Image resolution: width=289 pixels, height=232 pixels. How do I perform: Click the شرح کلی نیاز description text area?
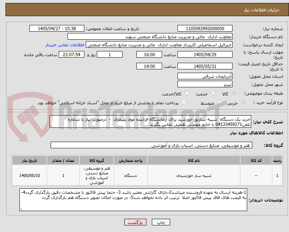pyautogui.click(x=150, y=122)
